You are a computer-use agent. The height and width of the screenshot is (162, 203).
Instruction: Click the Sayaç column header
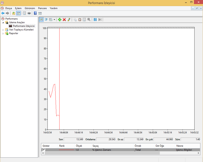[95, 146]
